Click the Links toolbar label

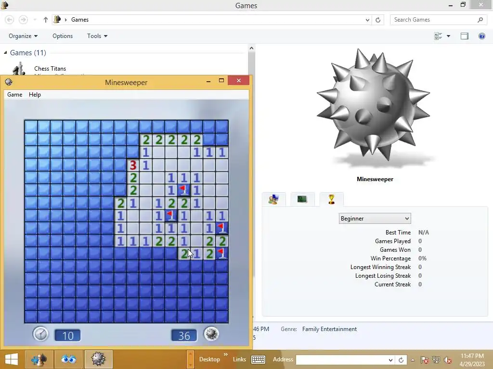pyautogui.click(x=239, y=359)
